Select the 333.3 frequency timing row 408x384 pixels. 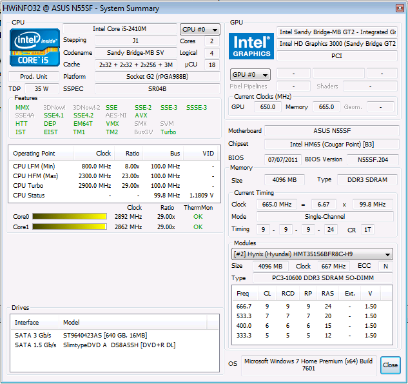[x=312, y=335]
